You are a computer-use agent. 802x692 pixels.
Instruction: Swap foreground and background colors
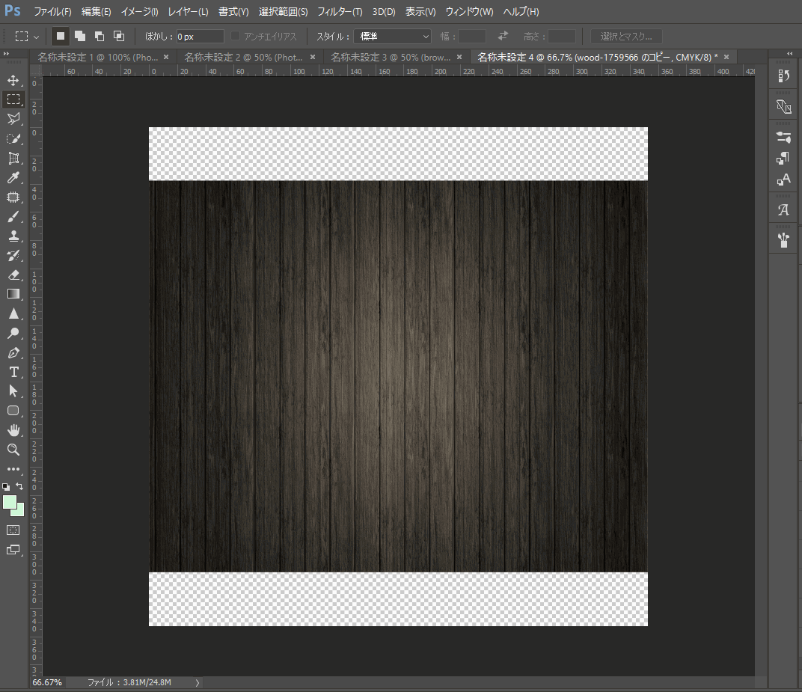pos(19,486)
